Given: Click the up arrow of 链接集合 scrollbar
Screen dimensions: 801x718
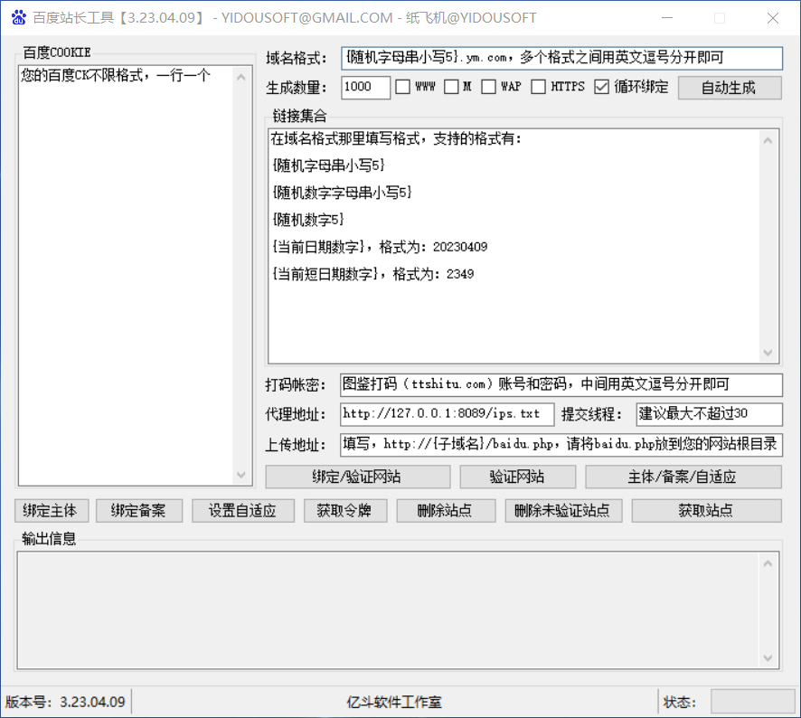Looking at the screenshot, I should pos(768,140).
